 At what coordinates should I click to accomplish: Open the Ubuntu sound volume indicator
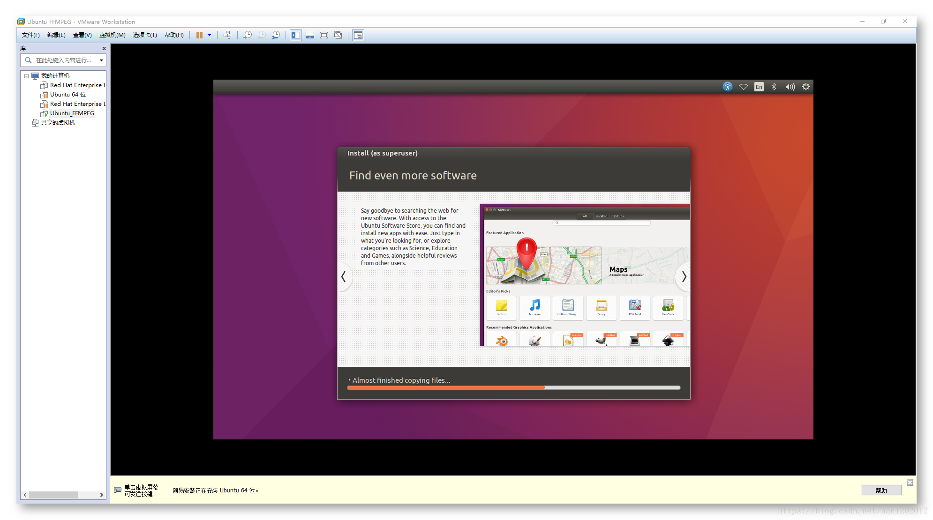(x=790, y=87)
